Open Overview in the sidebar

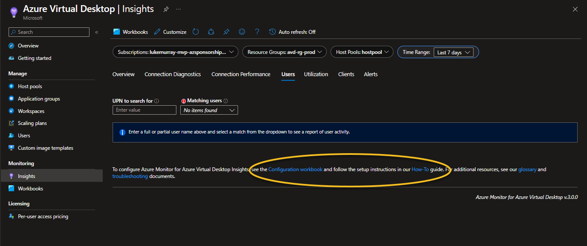28,46
